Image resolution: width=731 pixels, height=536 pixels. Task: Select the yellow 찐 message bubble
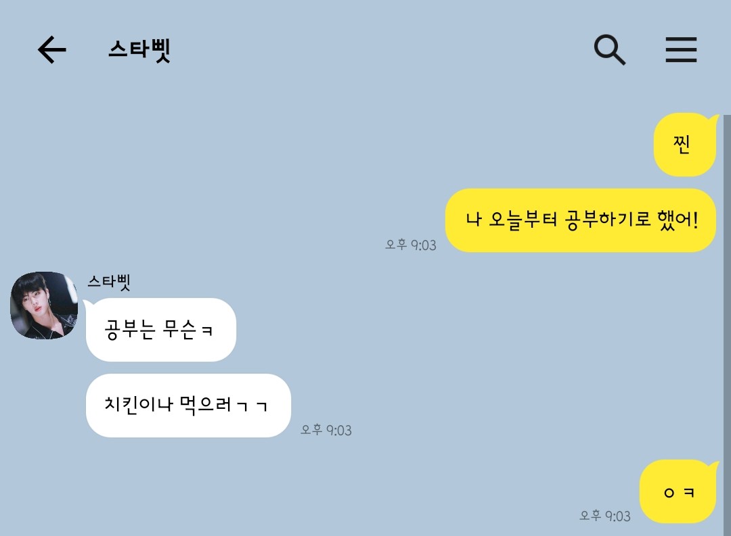click(684, 145)
